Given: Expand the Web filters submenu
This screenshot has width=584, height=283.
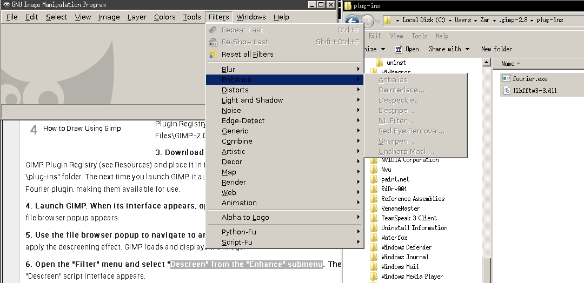Looking at the screenshot, I should (284, 193).
